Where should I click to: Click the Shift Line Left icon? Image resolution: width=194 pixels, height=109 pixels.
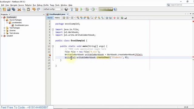[107, 18]
